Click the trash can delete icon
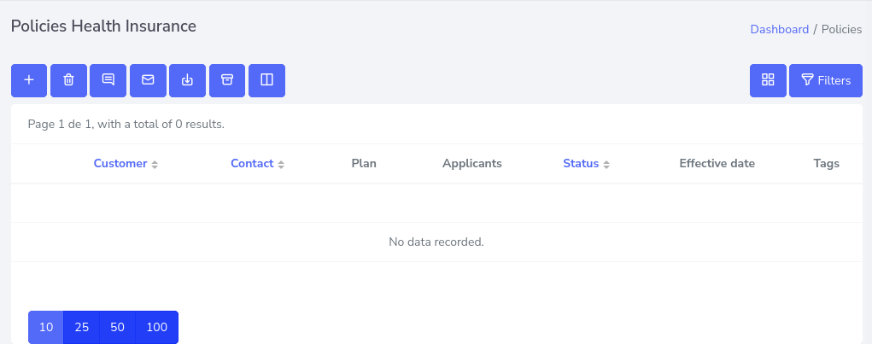The width and height of the screenshot is (872, 344). [x=68, y=80]
